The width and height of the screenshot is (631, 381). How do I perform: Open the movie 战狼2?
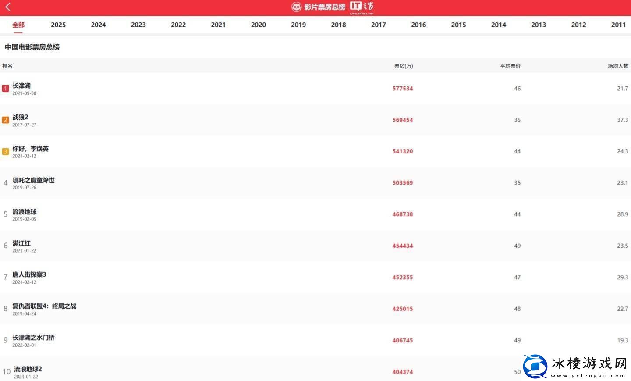click(20, 118)
